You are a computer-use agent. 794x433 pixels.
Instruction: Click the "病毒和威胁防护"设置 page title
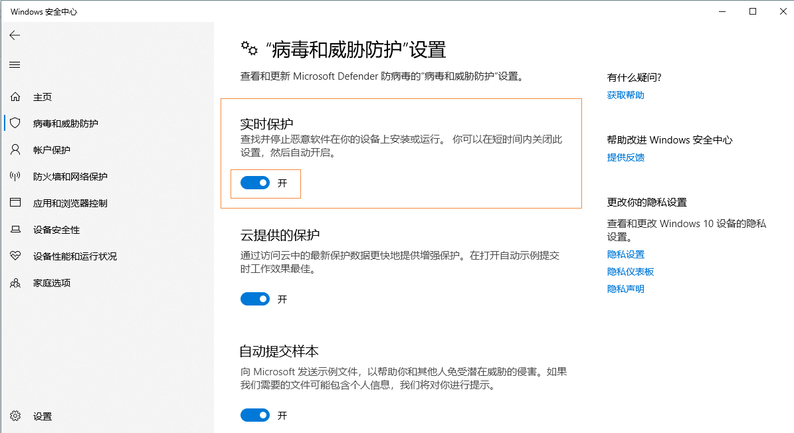pos(356,50)
